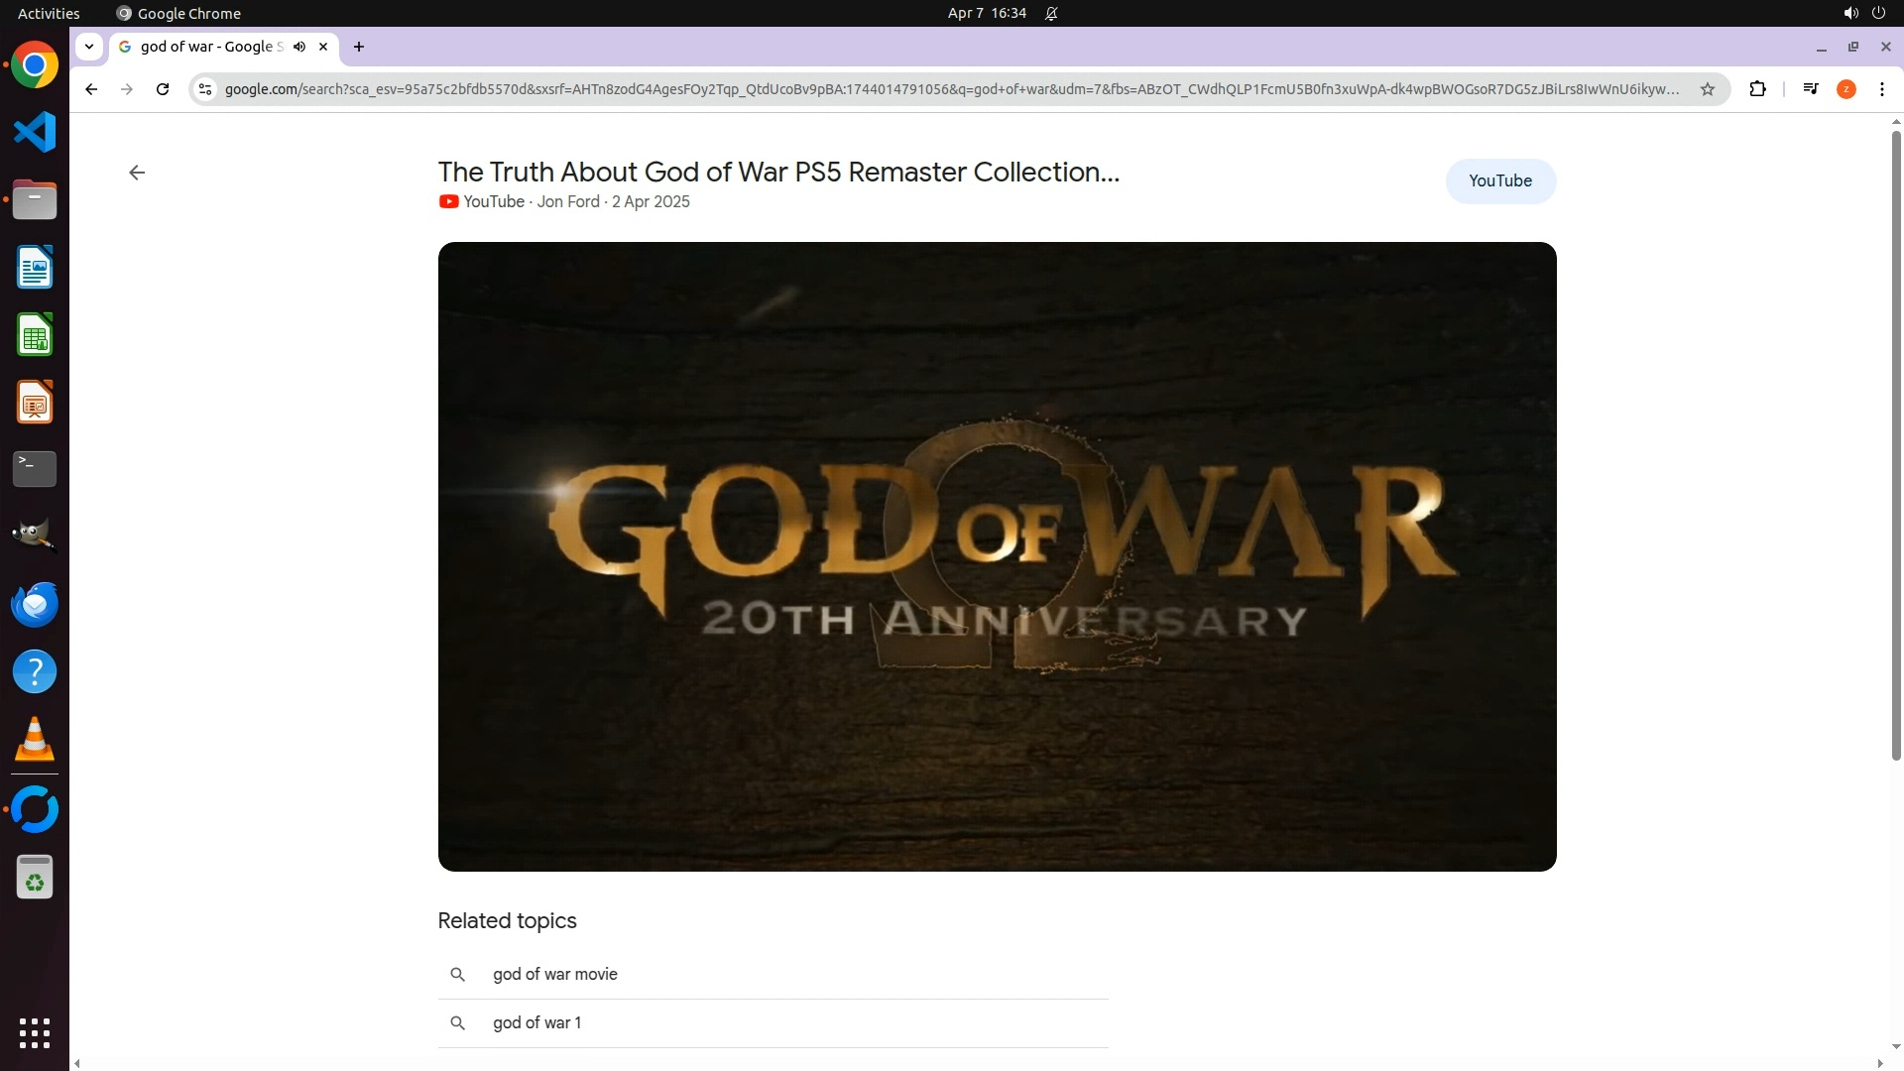Open Chrome's three-dot menu
This screenshot has height=1071, width=1904.
1882,89
